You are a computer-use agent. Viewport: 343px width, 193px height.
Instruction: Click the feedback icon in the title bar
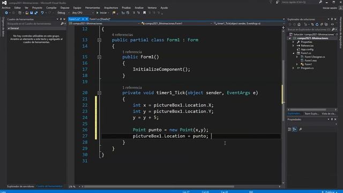click(x=278, y=2)
